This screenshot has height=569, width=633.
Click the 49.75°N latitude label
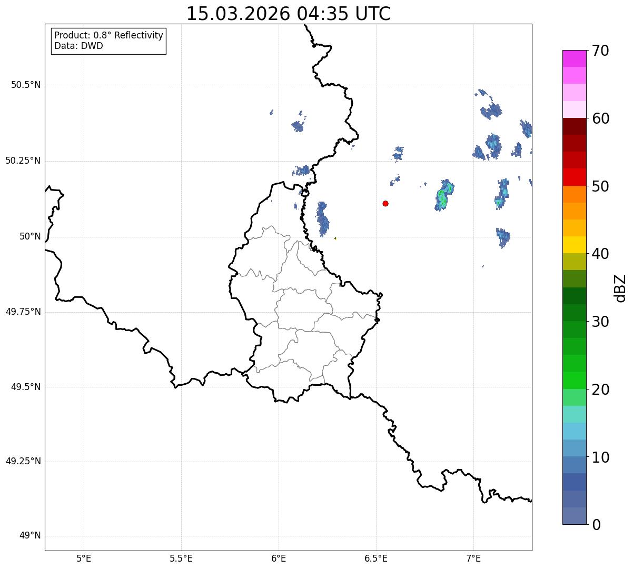23,312
